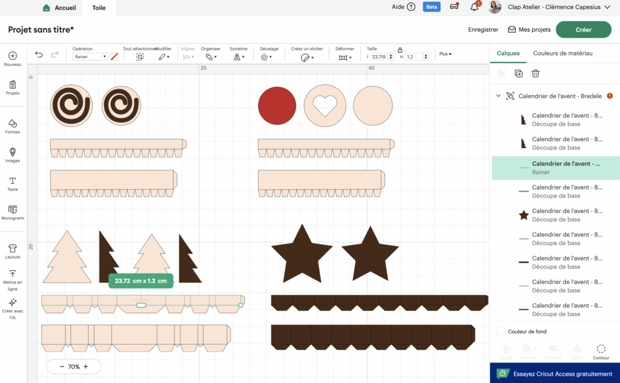Click Enregistrer to save the project
The image size is (620, 383).
tap(483, 29)
